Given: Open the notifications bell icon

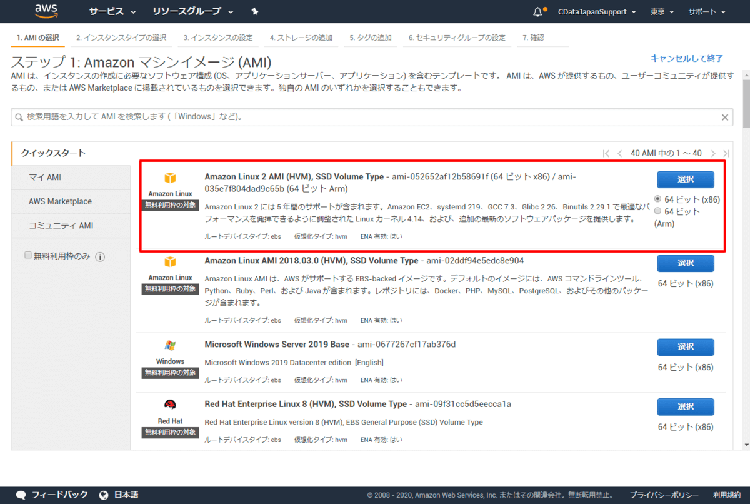Looking at the screenshot, I should (x=538, y=11).
